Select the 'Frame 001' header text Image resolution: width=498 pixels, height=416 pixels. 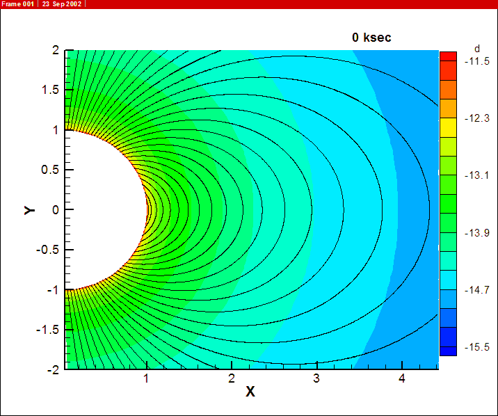click(17, 4)
